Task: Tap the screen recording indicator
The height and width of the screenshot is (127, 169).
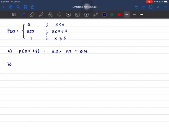Action: coord(149,2)
